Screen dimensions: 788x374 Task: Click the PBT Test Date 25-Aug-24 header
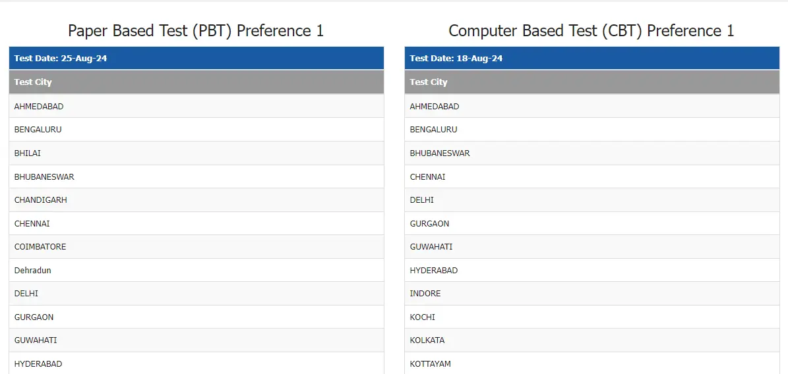(61, 58)
